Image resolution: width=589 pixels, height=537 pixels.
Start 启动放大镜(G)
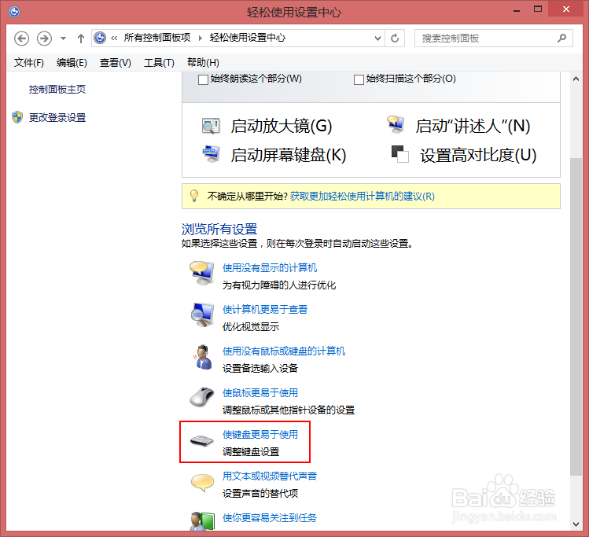click(x=282, y=126)
